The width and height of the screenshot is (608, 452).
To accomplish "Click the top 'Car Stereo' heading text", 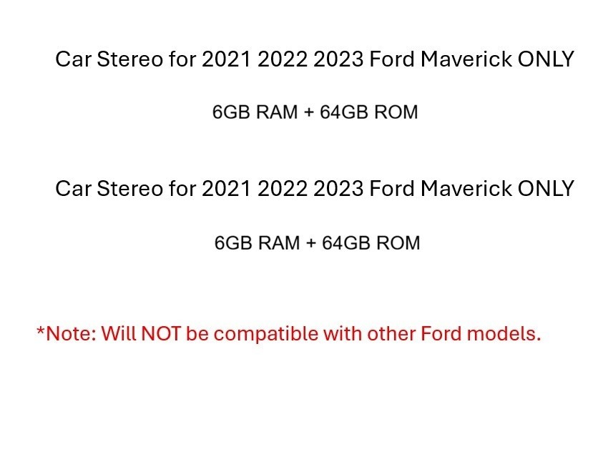I will (x=109, y=59).
